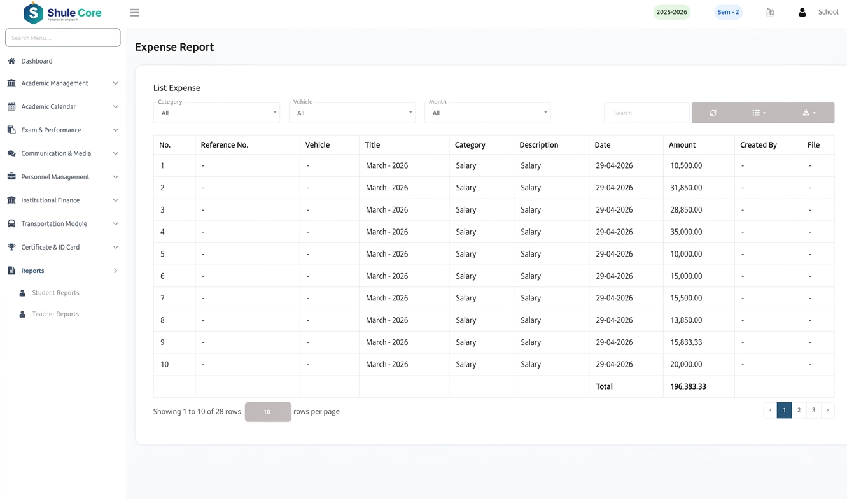
Task: Open the export download icon dropdown
Action: click(809, 113)
